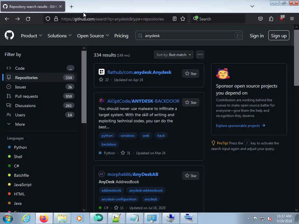
Task: Click Explore sponsorable projects link
Action: point(241,125)
